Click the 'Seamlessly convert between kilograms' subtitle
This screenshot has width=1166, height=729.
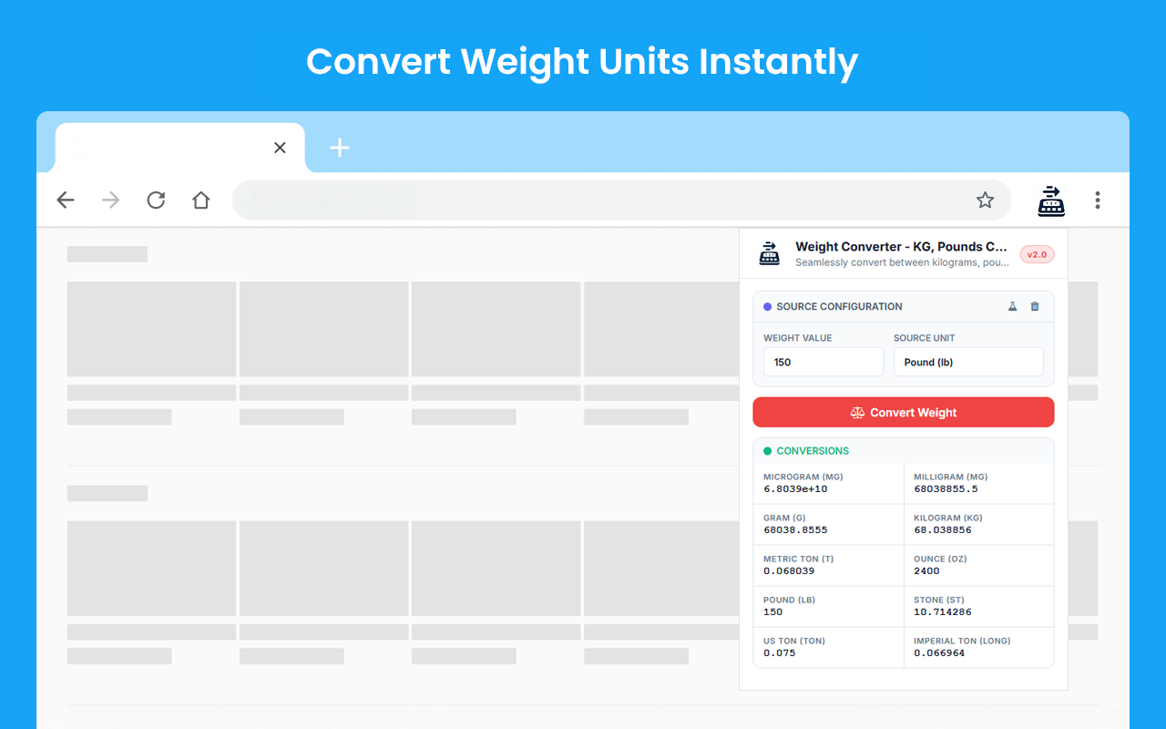point(902,262)
